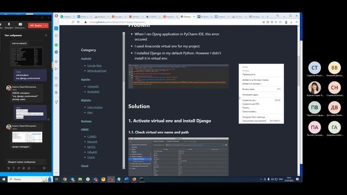Open the RocketMQ link
347x195 pixels.
tap(93, 92)
